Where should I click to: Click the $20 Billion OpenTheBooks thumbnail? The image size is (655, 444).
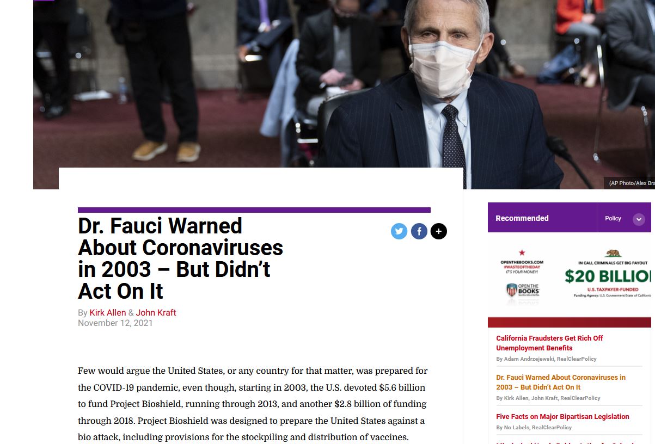pyautogui.click(x=570, y=275)
